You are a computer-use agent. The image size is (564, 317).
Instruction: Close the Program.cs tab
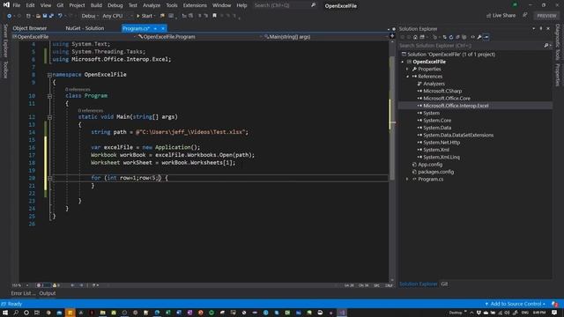pos(163,28)
